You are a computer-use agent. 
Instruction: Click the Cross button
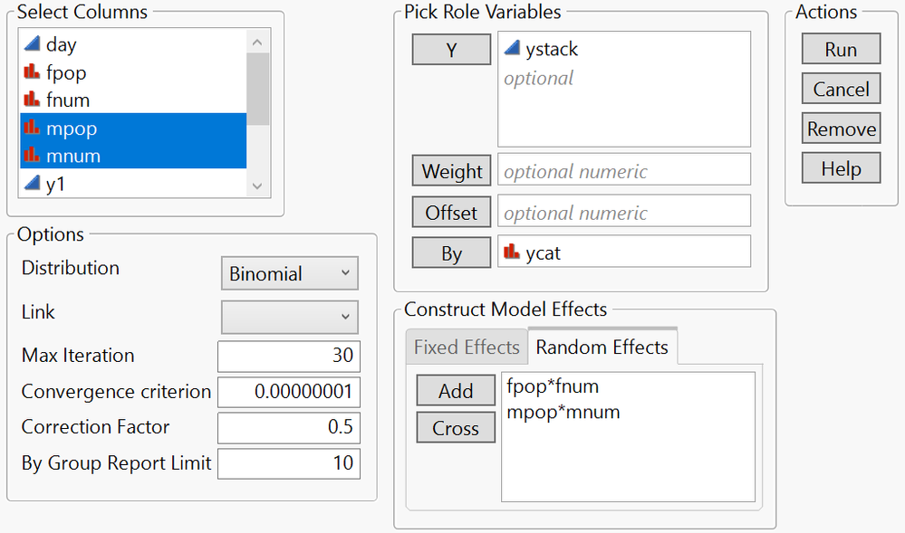coord(456,428)
